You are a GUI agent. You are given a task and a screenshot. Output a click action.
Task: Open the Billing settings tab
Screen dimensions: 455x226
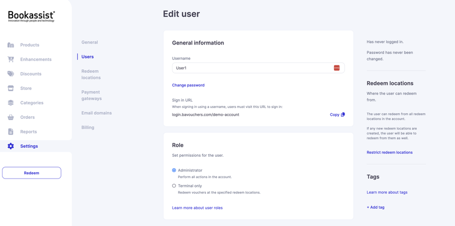pos(88,128)
